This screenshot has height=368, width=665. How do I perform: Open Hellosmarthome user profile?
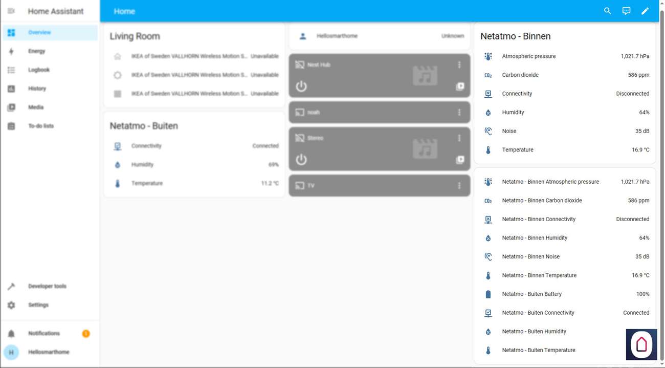pos(49,352)
